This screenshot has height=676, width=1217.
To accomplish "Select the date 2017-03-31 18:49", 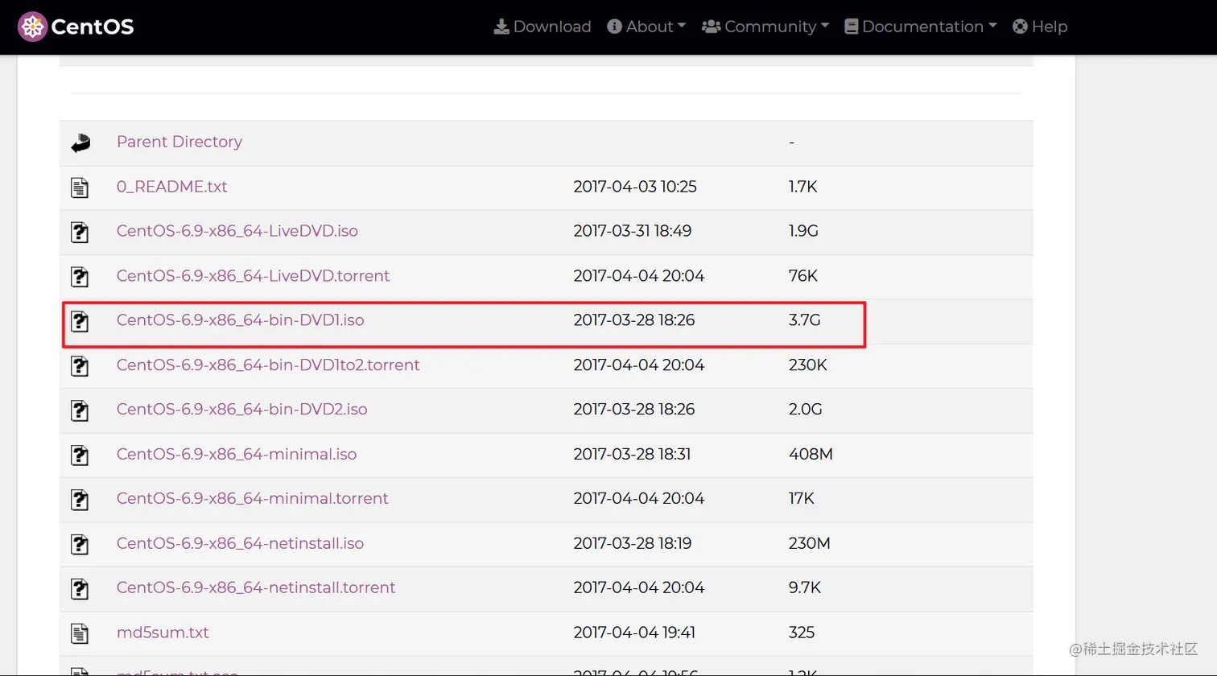I will 633,231.
